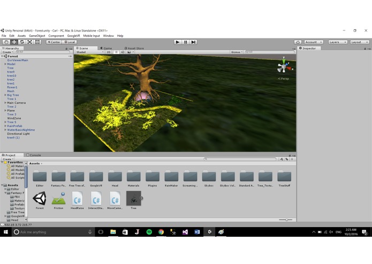Open Hierarchy Create dropdown
The width and height of the screenshot is (372, 264).
[x=7, y=52]
